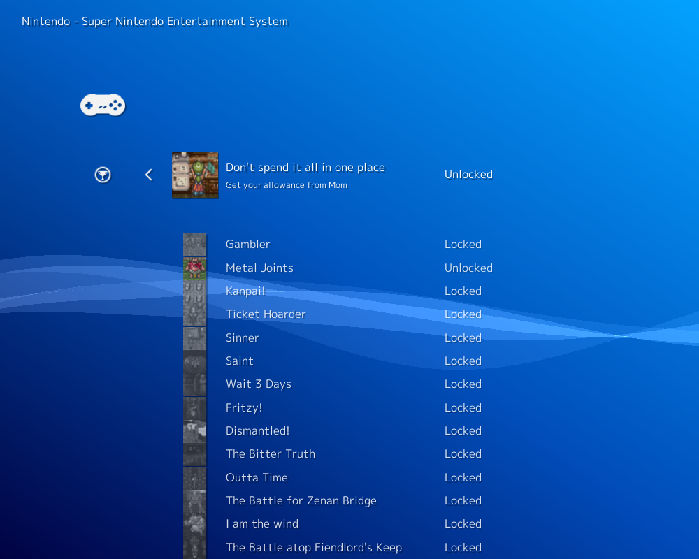Click Unlocked status of Metal Joints

click(x=468, y=268)
